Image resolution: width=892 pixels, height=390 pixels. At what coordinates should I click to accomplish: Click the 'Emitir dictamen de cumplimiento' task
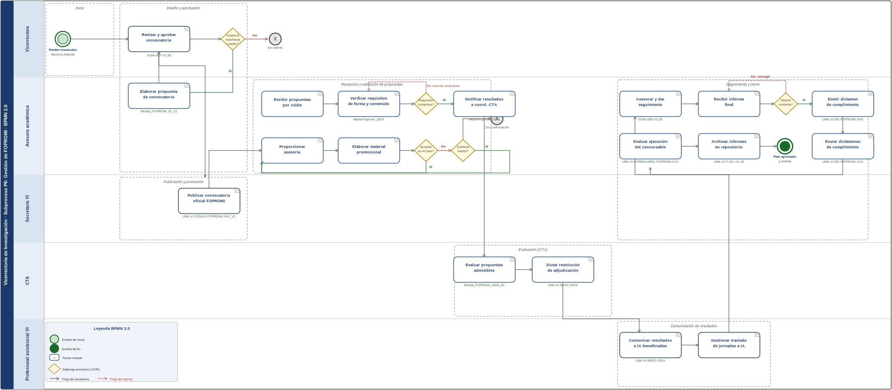(x=843, y=104)
